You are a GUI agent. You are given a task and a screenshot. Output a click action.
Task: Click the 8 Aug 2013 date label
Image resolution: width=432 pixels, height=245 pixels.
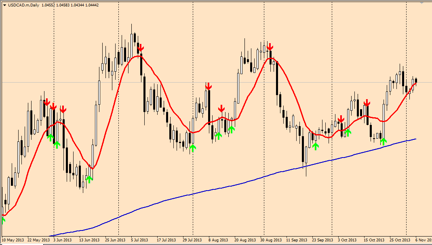219,240
